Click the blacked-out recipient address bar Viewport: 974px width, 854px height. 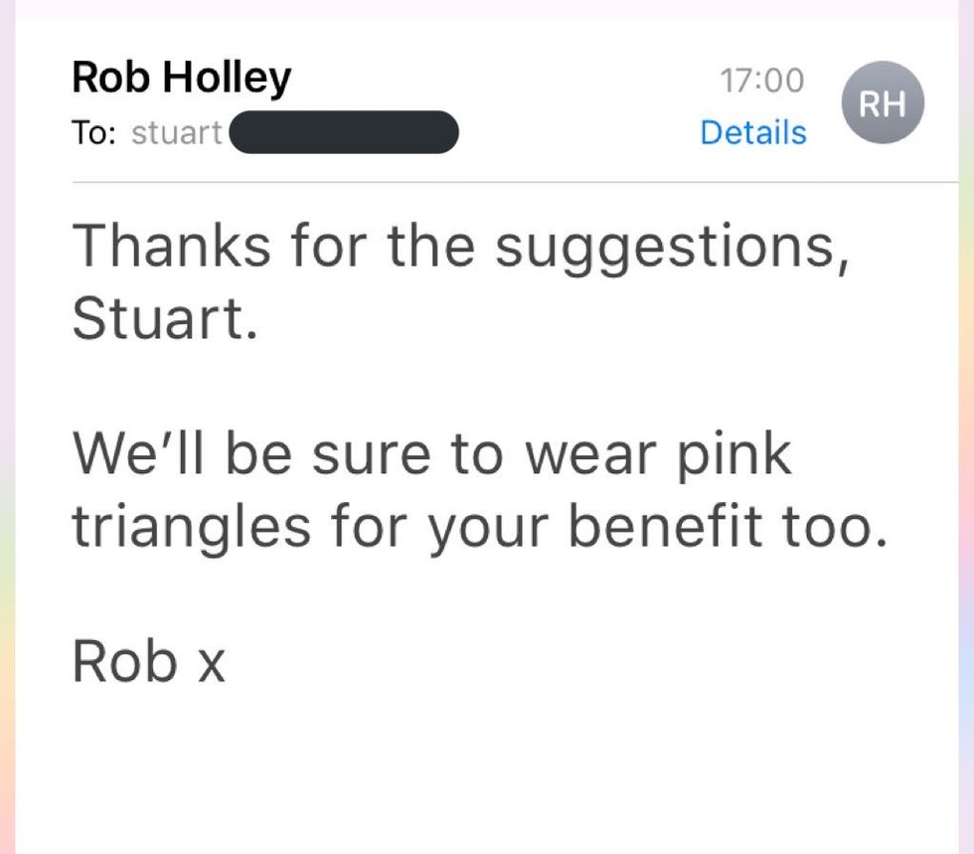tap(344, 133)
